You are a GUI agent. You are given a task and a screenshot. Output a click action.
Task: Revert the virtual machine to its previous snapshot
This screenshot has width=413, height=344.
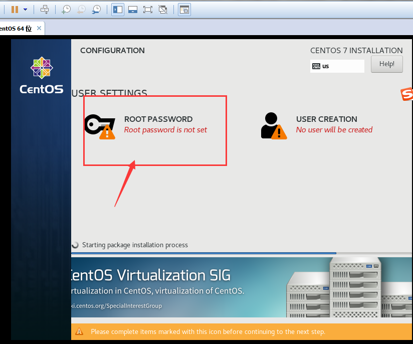(x=81, y=10)
